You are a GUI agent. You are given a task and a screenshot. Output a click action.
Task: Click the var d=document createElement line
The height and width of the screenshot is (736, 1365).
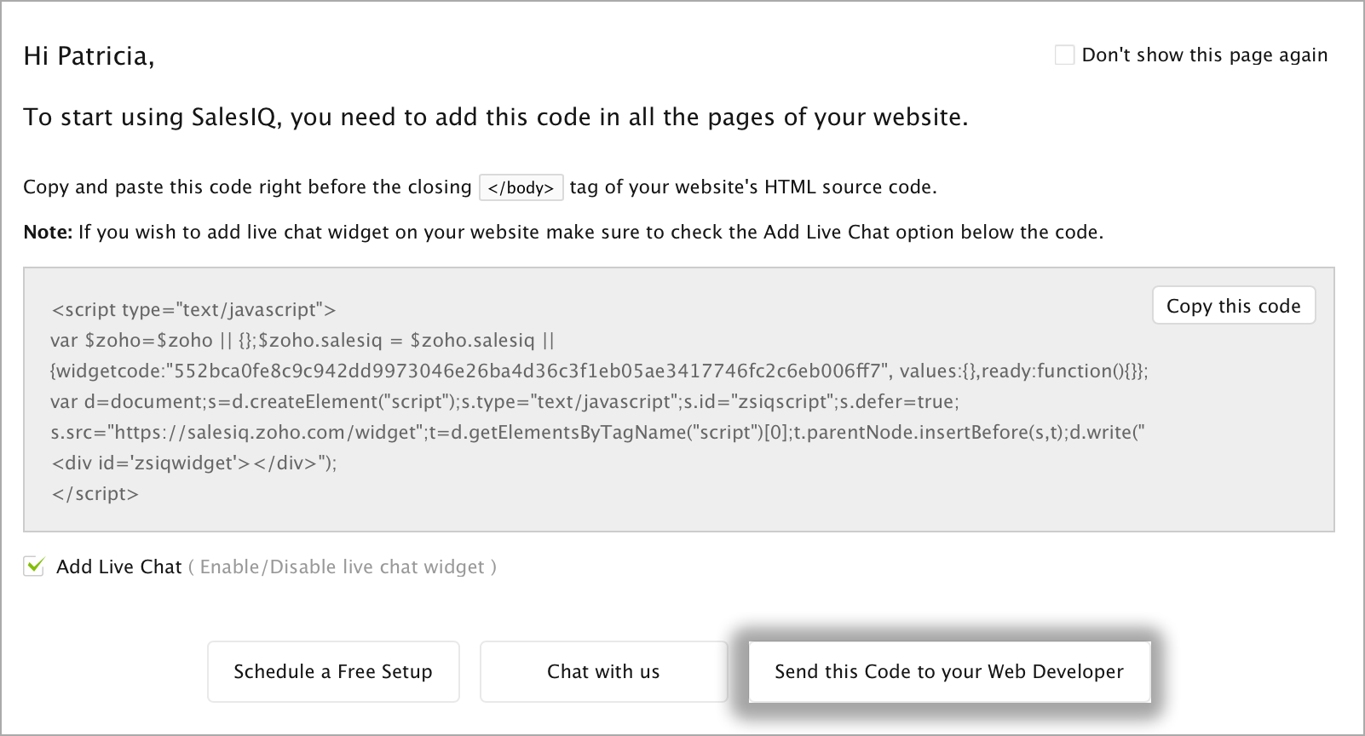click(504, 401)
